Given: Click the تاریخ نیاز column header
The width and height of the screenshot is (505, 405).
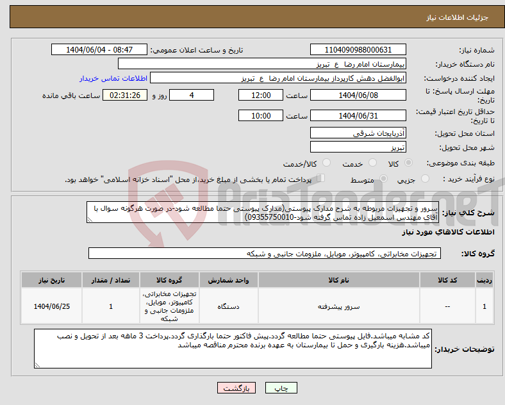Looking at the screenshot, I should tap(51, 280).
